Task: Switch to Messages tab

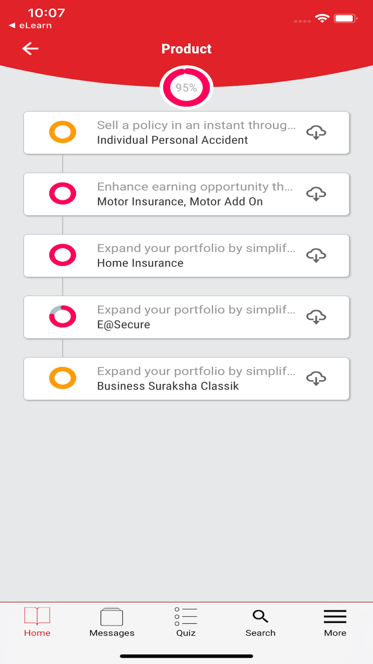Action: [112, 622]
